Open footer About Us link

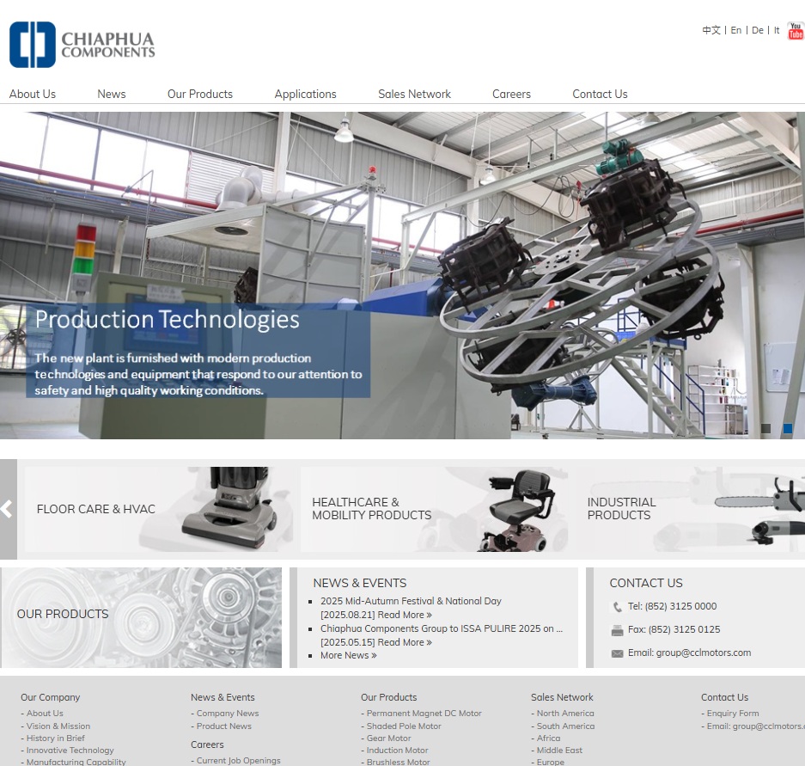pyautogui.click(x=45, y=714)
